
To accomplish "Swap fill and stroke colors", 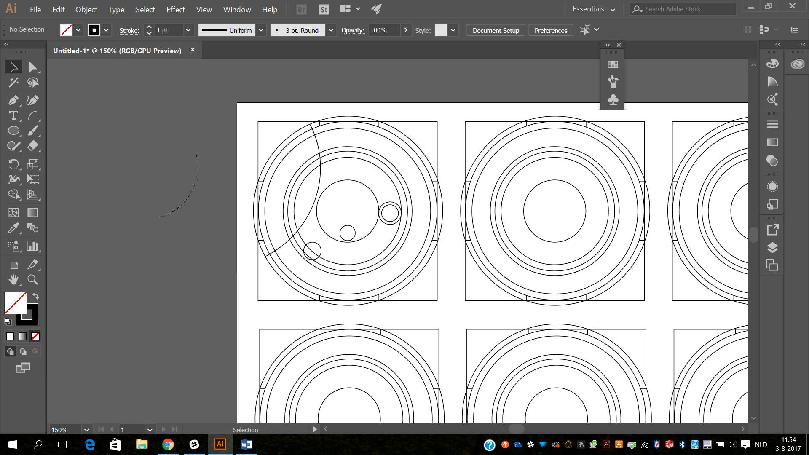I will pyautogui.click(x=36, y=296).
